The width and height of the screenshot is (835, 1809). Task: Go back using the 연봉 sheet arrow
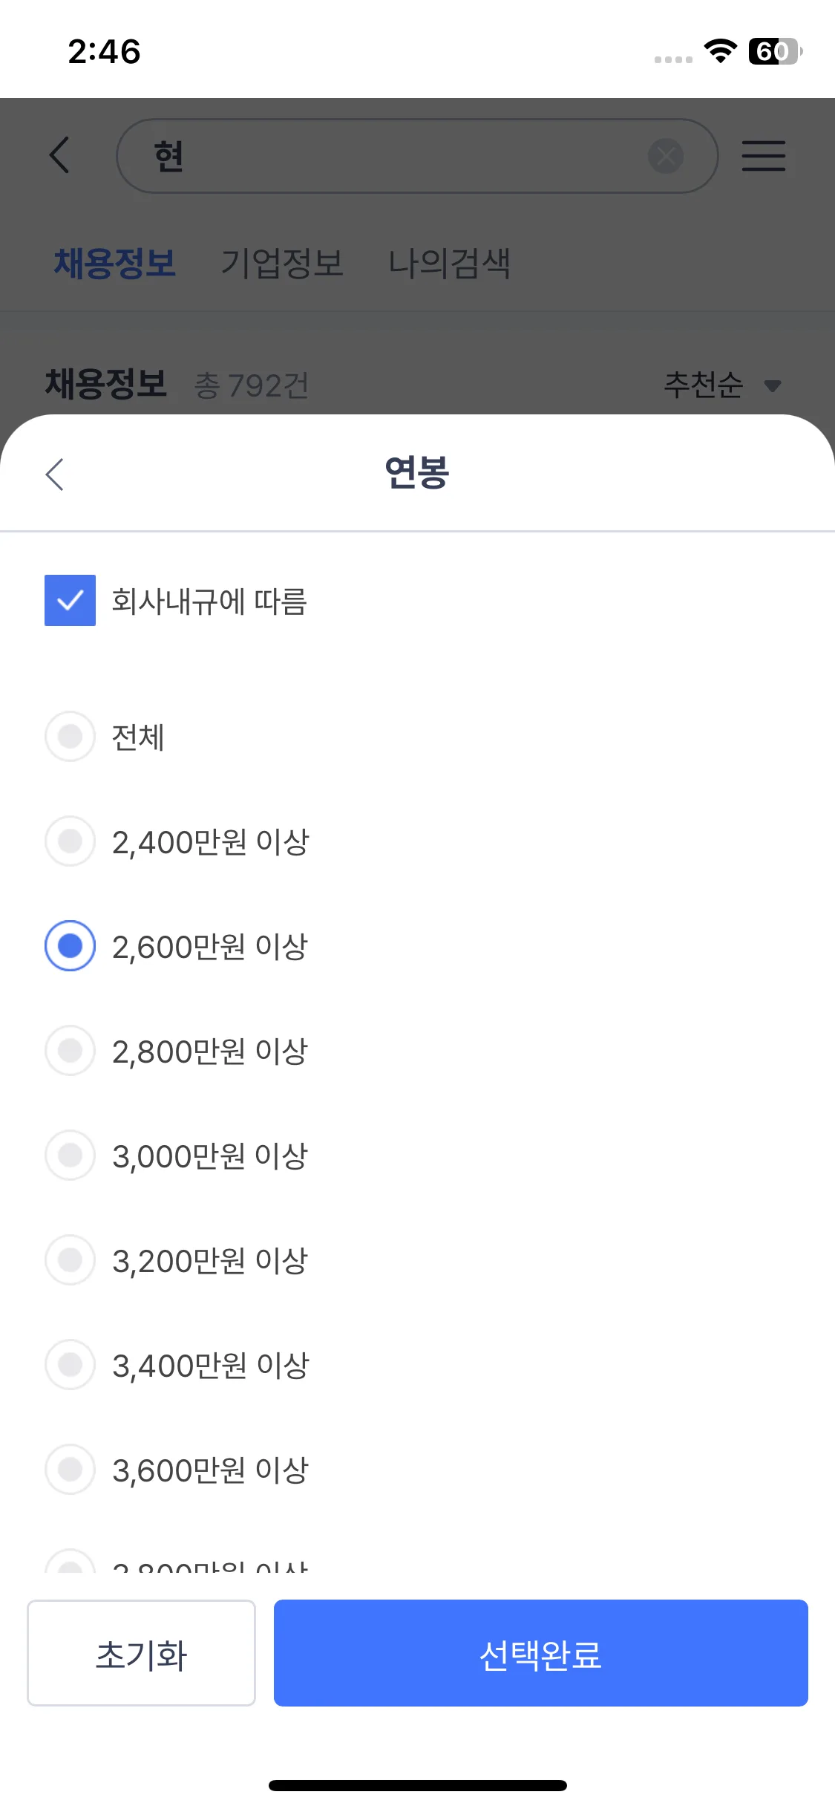pos(55,474)
